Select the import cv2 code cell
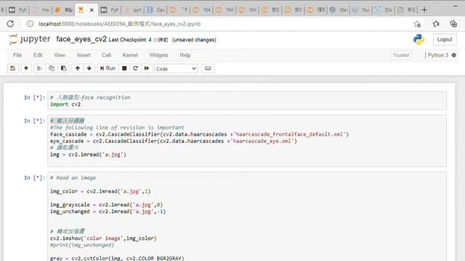This screenshot has height=261, width=465. (x=247, y=101)
